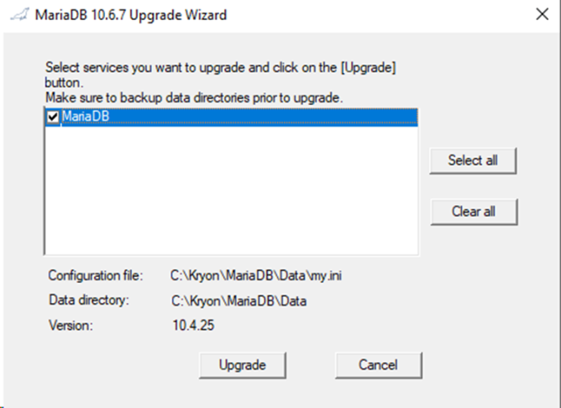Start the upgrade with Upgrade button
561x408 pixels.
(243, 365)
